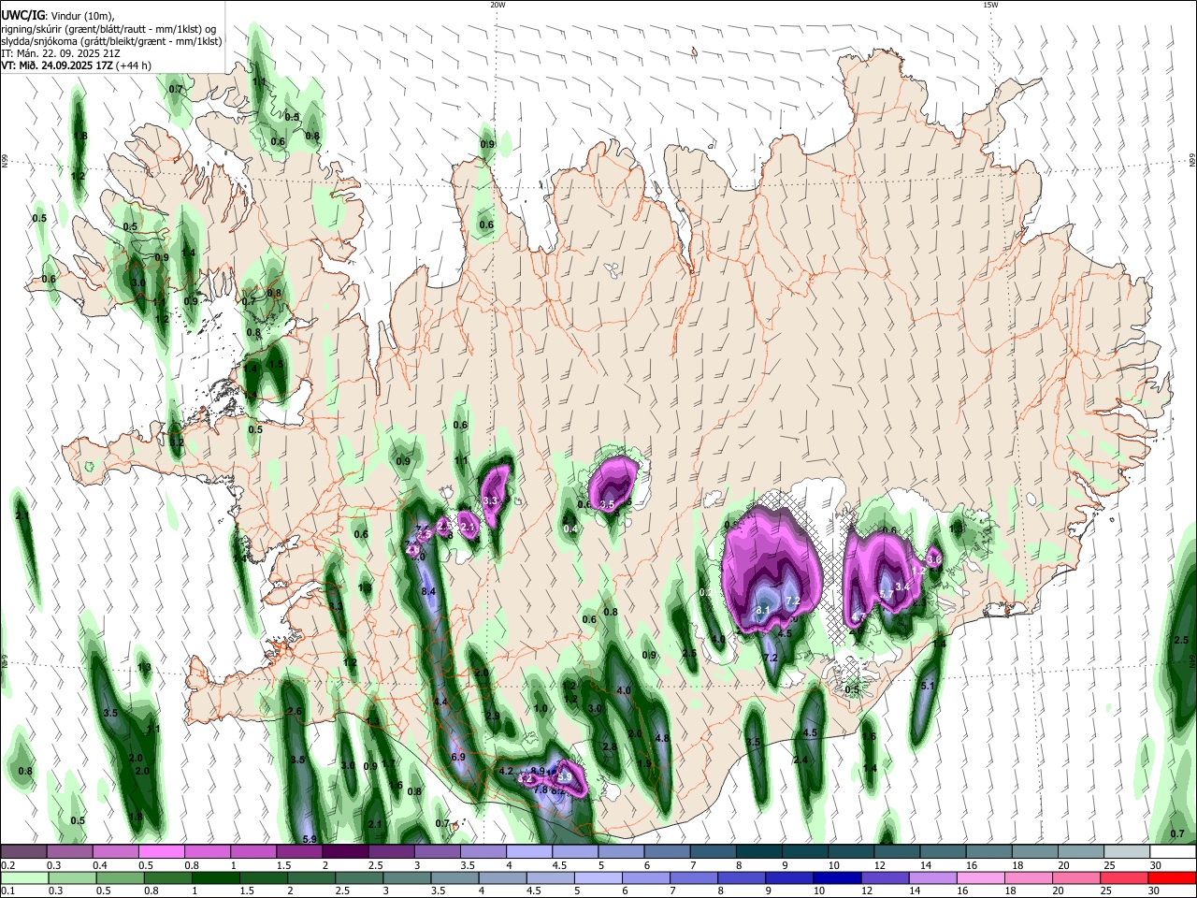Click the dark mauve 0.2 swatch in upper legend row
Viewport: 1197px width, 898px height.
click(x=23, y=851)
